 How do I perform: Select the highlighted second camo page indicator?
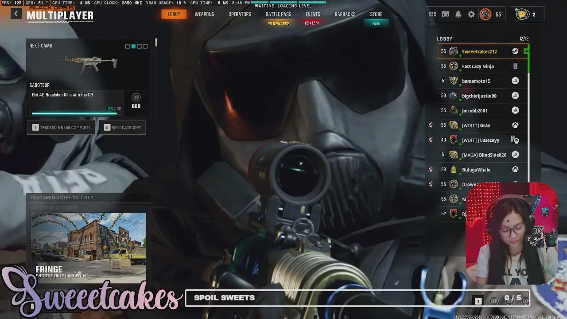[133, 46]
